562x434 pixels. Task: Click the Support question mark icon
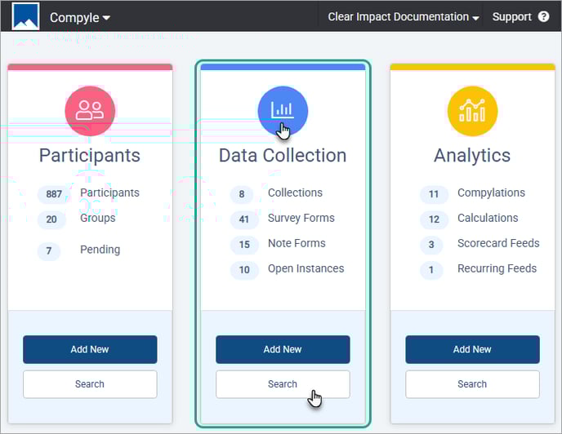(x=543, y=17)
